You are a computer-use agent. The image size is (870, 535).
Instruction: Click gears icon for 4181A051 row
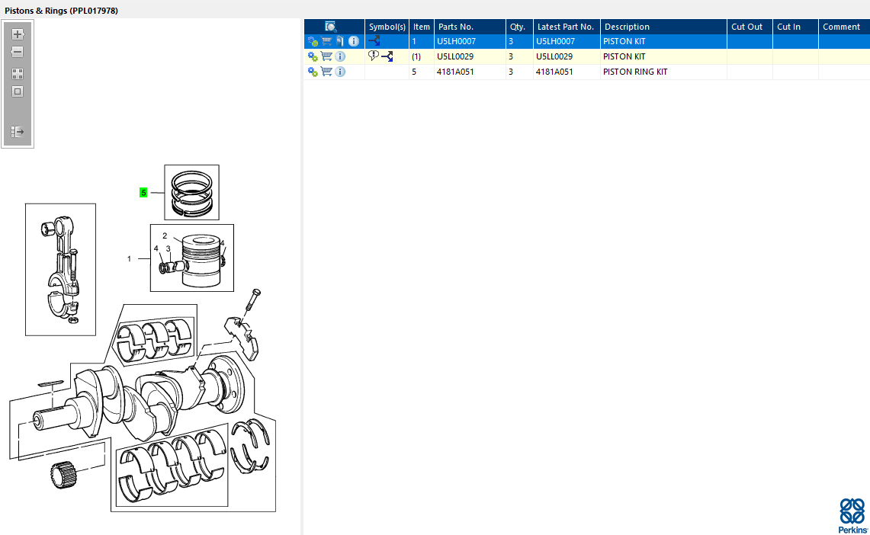(313, 72)
